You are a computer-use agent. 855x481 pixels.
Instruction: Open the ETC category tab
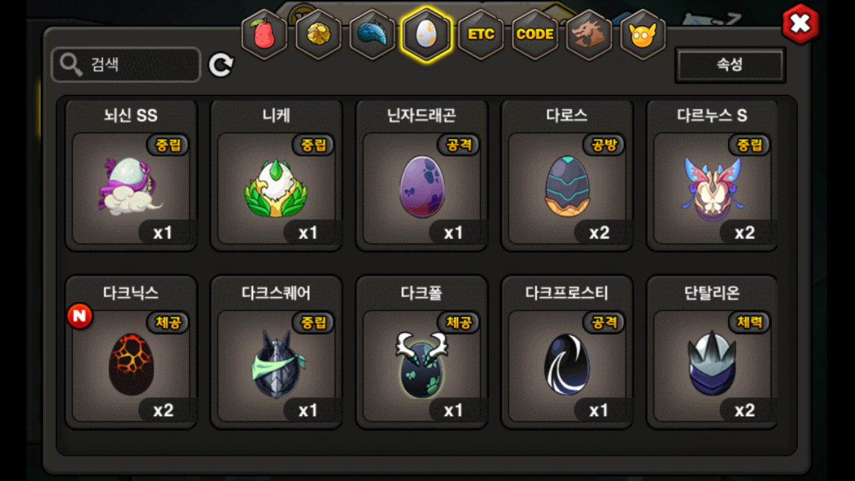coord(481,35)
